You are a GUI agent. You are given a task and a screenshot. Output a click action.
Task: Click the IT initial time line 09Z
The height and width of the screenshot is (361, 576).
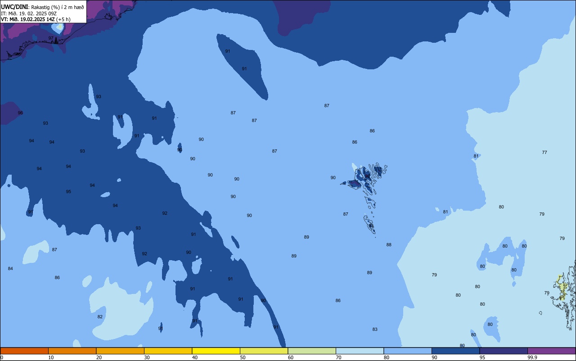point(29,13)
